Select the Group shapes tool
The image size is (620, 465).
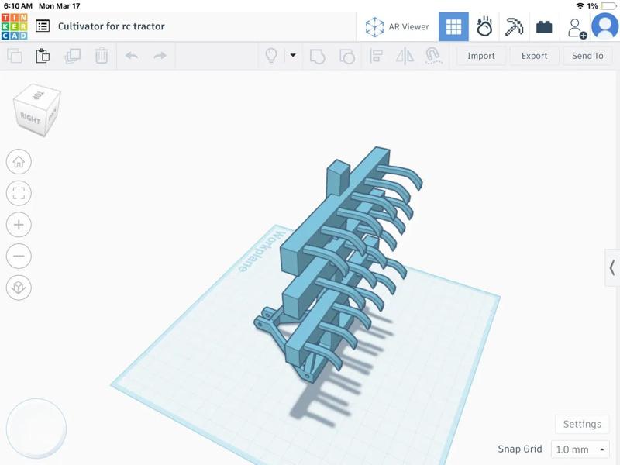(318, 56)
